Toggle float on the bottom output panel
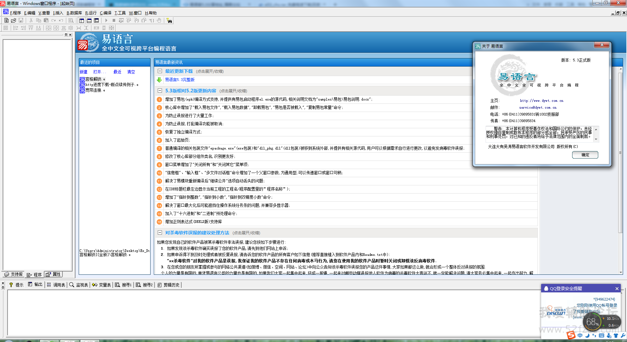627x342 pixels. [x=3, y=288]
